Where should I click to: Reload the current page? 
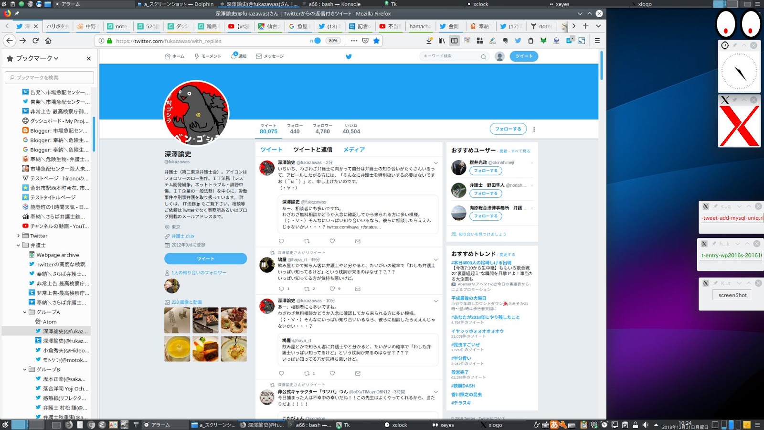(35, 41)
